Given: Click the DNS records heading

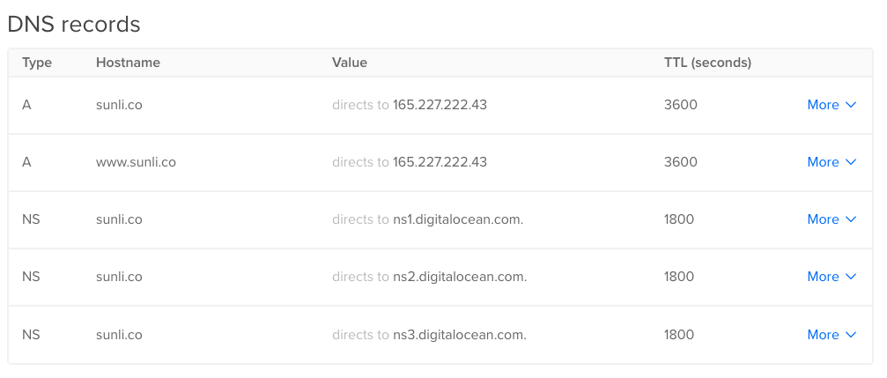Looking at the screenshot, I should (74, 24).
